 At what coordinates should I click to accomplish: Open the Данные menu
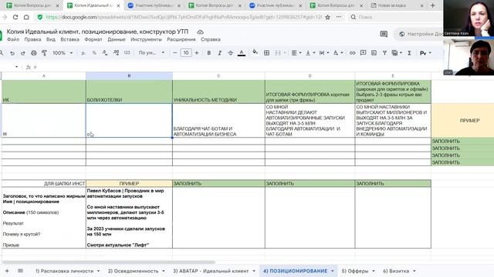point(117,39)
